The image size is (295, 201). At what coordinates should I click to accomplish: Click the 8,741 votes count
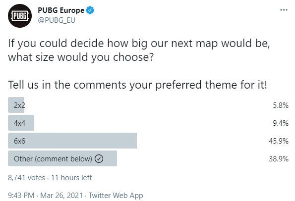pyautogui.click(x=27, y=178)
